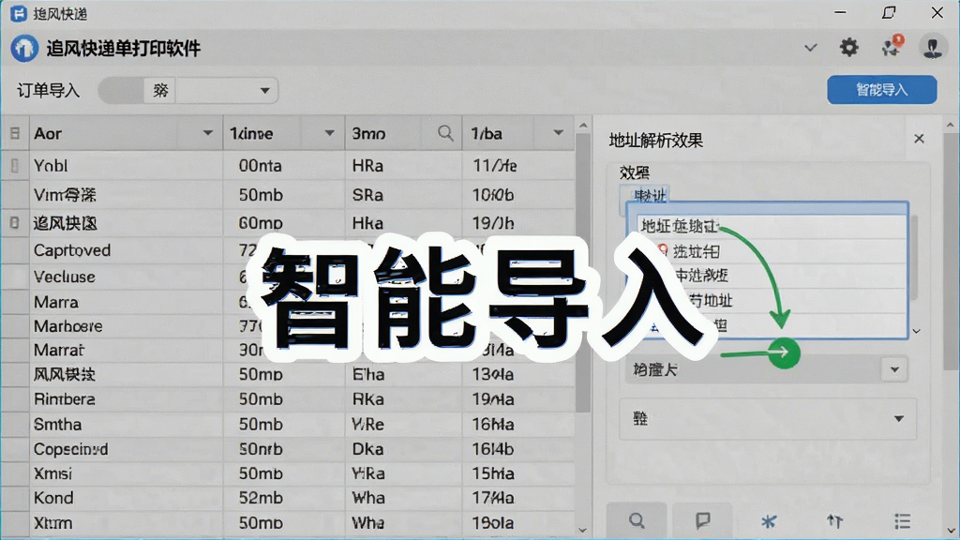This screenshot has width=960, height=540.
Task: Open notifications icon with red badge
Action: 892,47
